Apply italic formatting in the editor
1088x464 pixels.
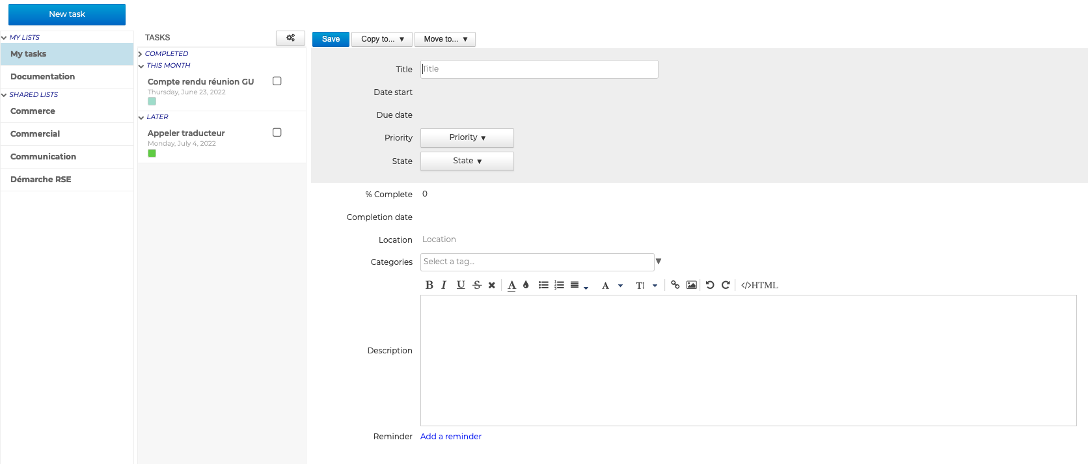pos(444,285)
